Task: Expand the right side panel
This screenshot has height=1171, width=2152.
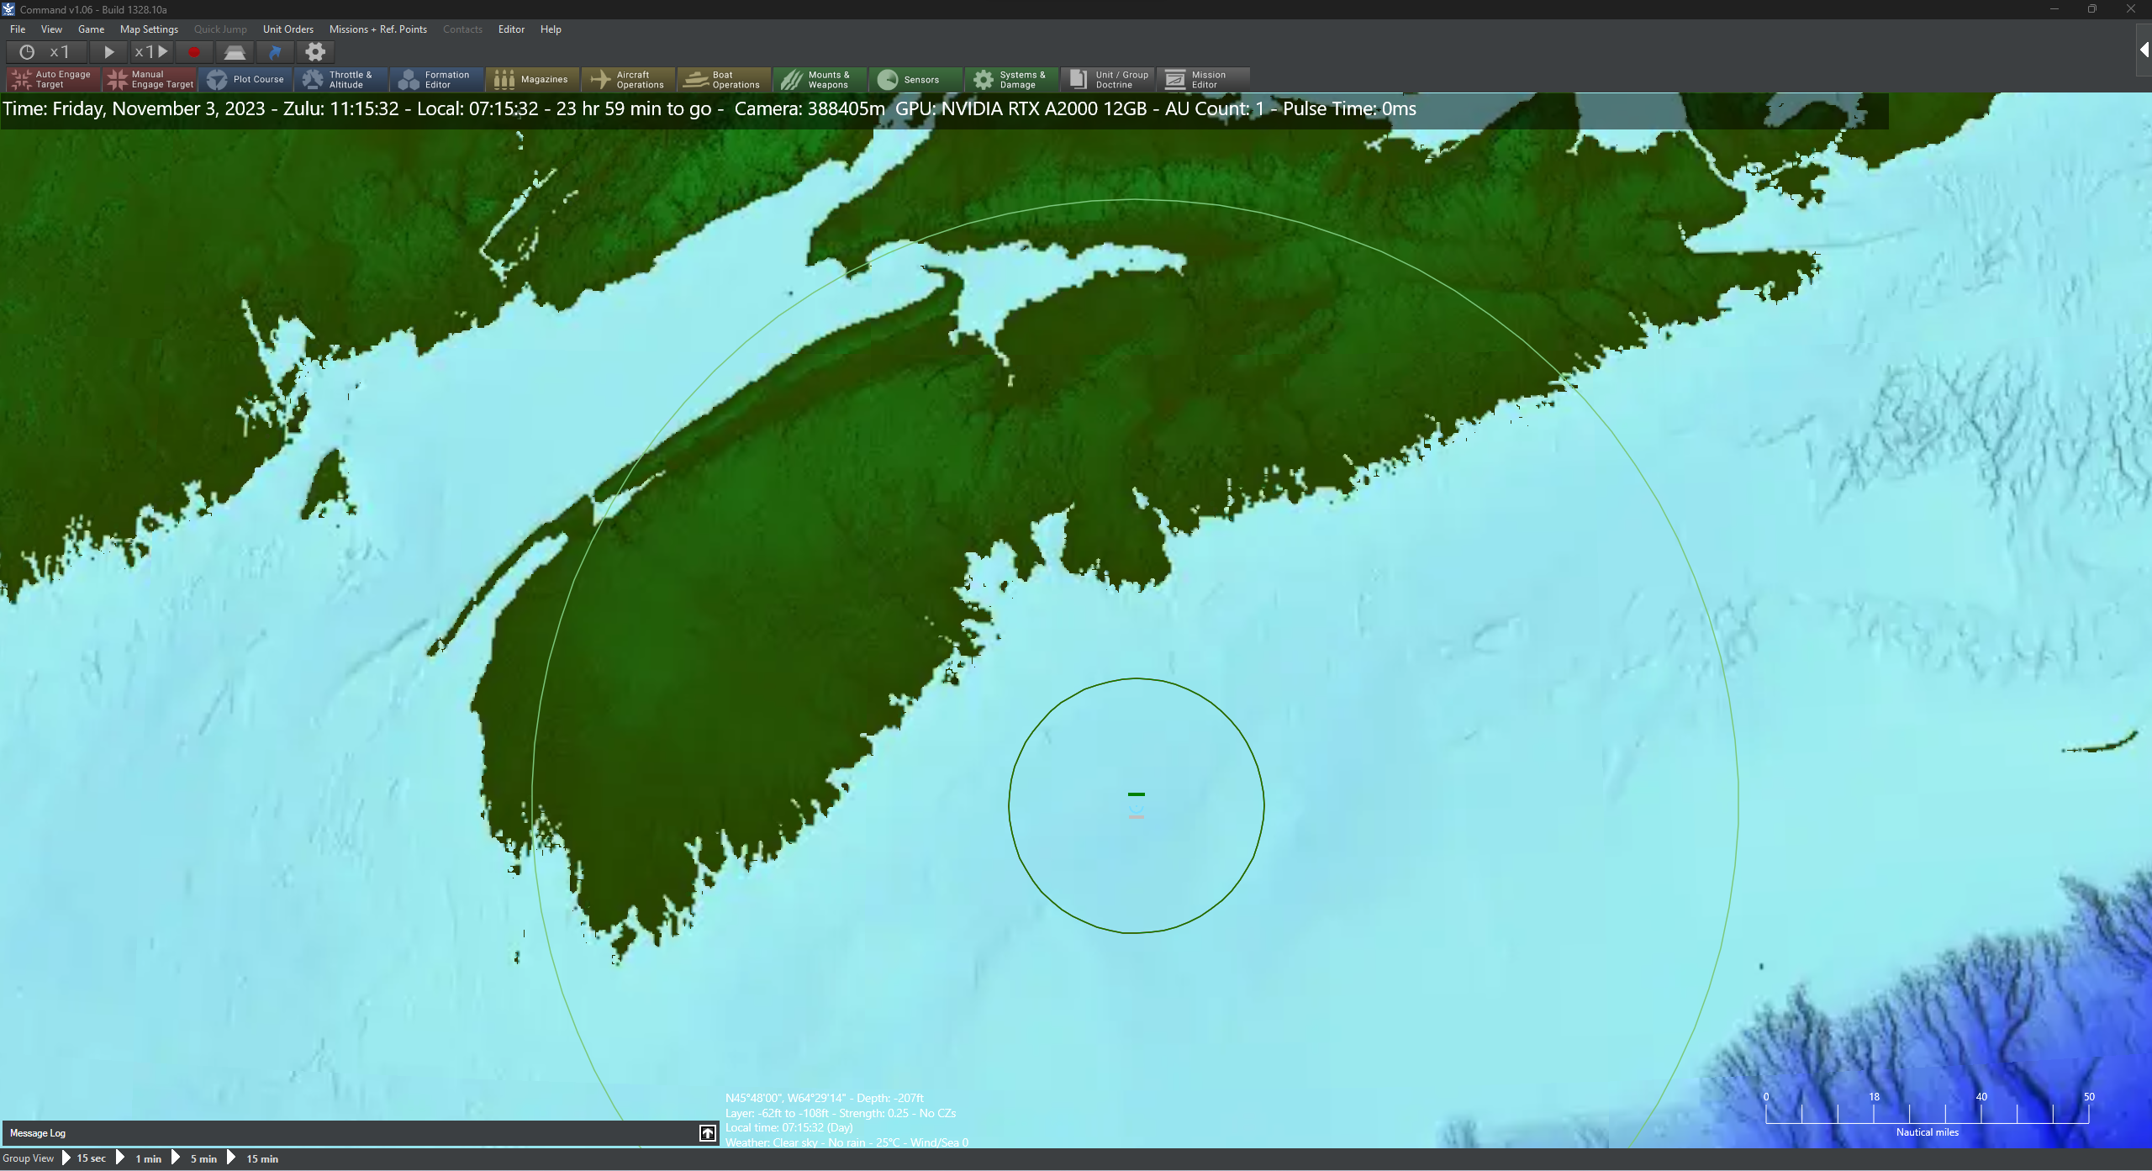Action: [x=2143, y=49]
